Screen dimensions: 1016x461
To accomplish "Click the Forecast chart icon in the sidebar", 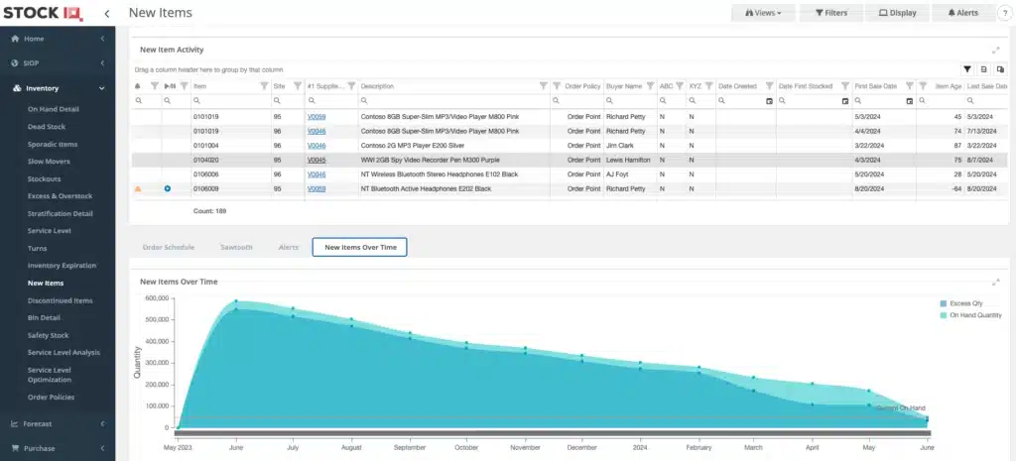I will coord(15,424).
